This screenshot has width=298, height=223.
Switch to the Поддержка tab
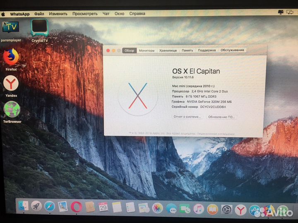click(x=207, y=50)
